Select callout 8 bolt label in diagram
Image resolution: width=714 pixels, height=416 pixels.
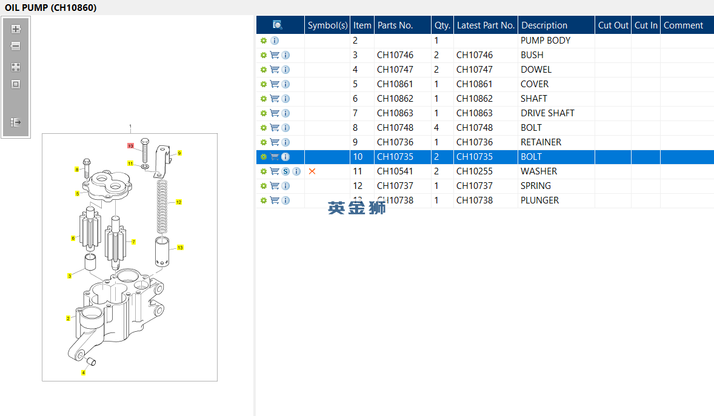[x=77, y=170]
